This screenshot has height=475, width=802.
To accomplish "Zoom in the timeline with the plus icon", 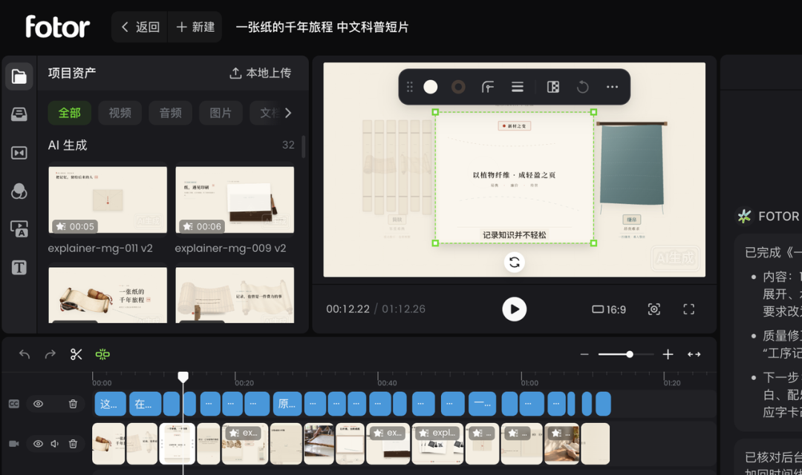I will [668, 354].
